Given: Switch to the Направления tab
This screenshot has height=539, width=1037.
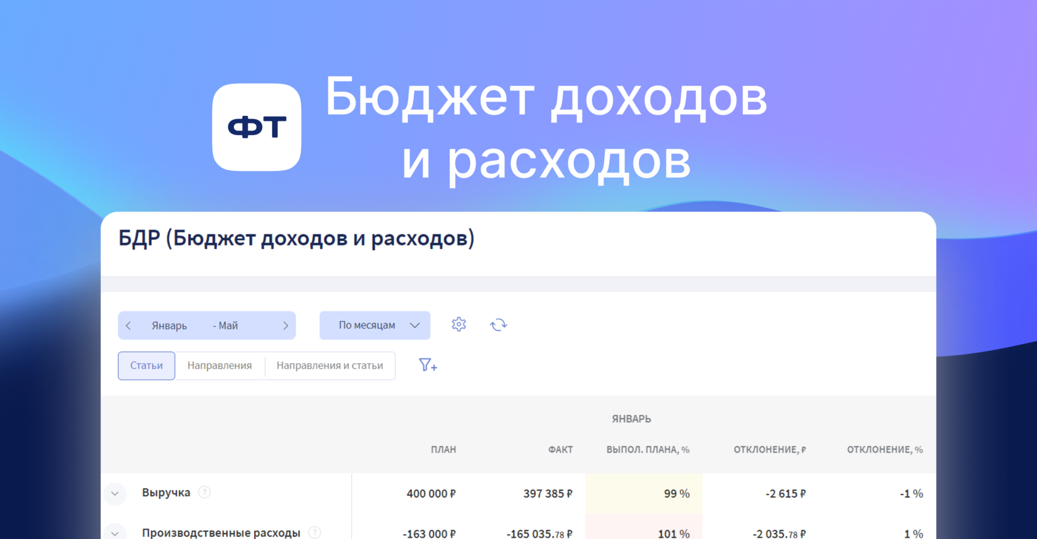Looking at the screenshot, I should click(220, 366).
